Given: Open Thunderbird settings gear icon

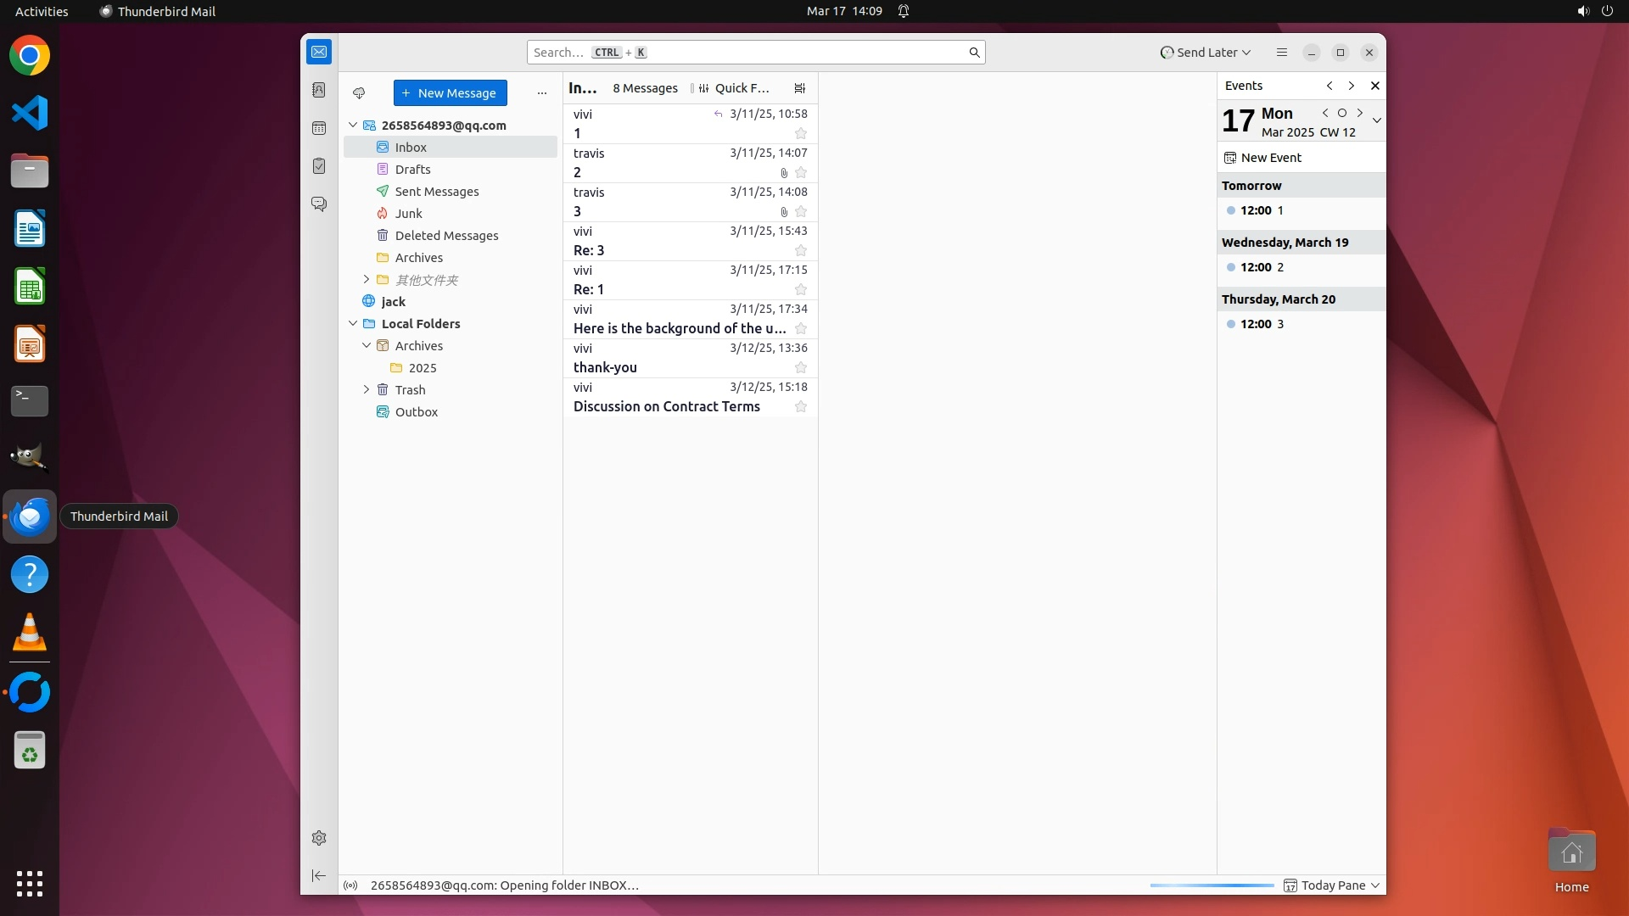Looking at the screenshot, I should pyautogui.click(x=319, y=838).
